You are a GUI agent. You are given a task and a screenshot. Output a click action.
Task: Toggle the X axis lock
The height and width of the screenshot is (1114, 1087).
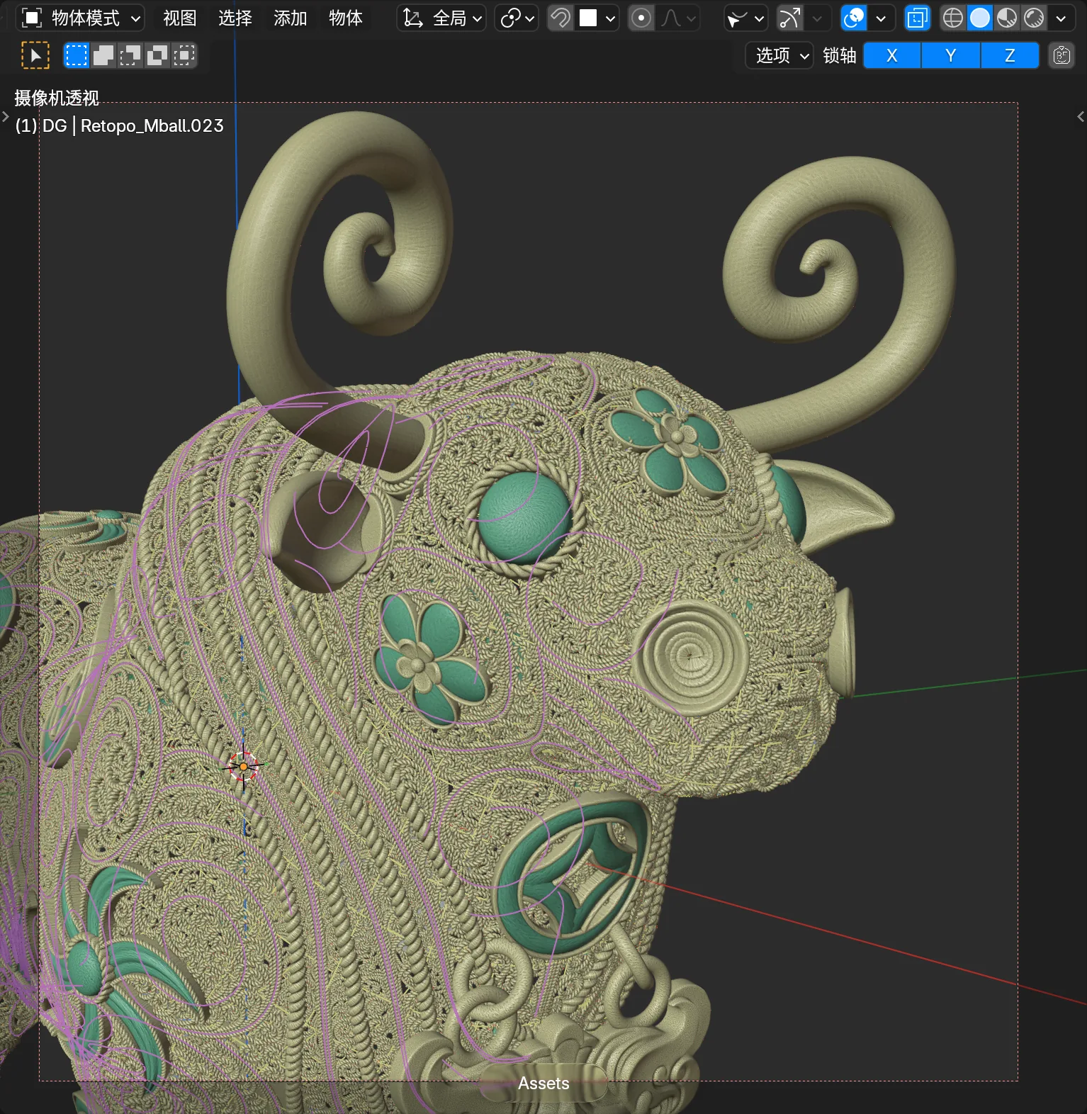[x=892, y=55]
